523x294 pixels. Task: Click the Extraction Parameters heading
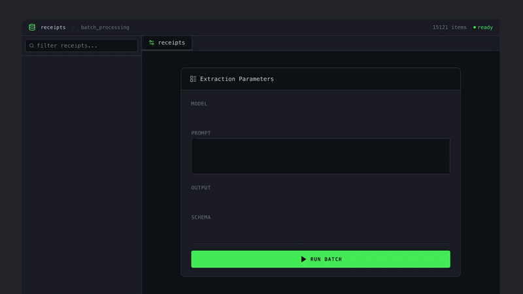[237, 79]
